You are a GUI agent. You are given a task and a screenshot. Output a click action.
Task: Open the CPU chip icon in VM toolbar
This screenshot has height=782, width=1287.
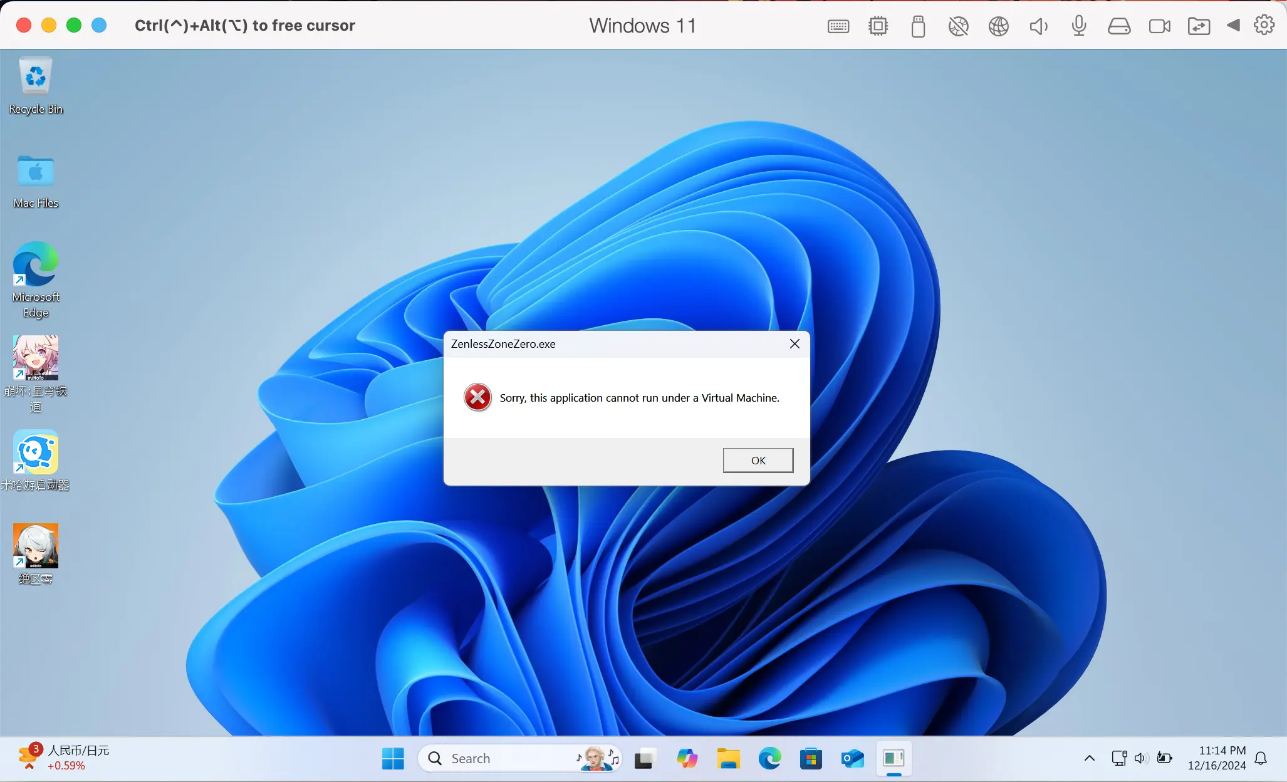878,26
